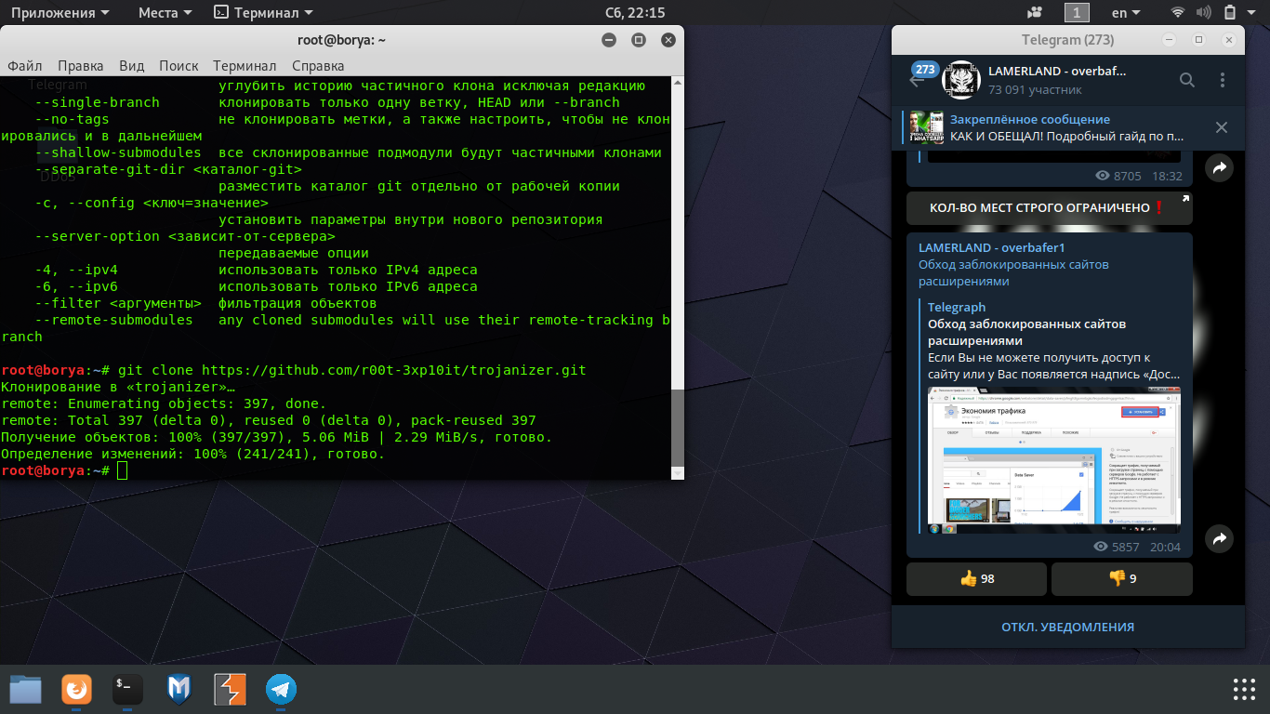The image size is (1270, 714).
Task: Switch keyboard layout from en
Action: [1125, 12]
